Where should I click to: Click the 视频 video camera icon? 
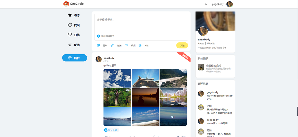click(x=126, y=45)
